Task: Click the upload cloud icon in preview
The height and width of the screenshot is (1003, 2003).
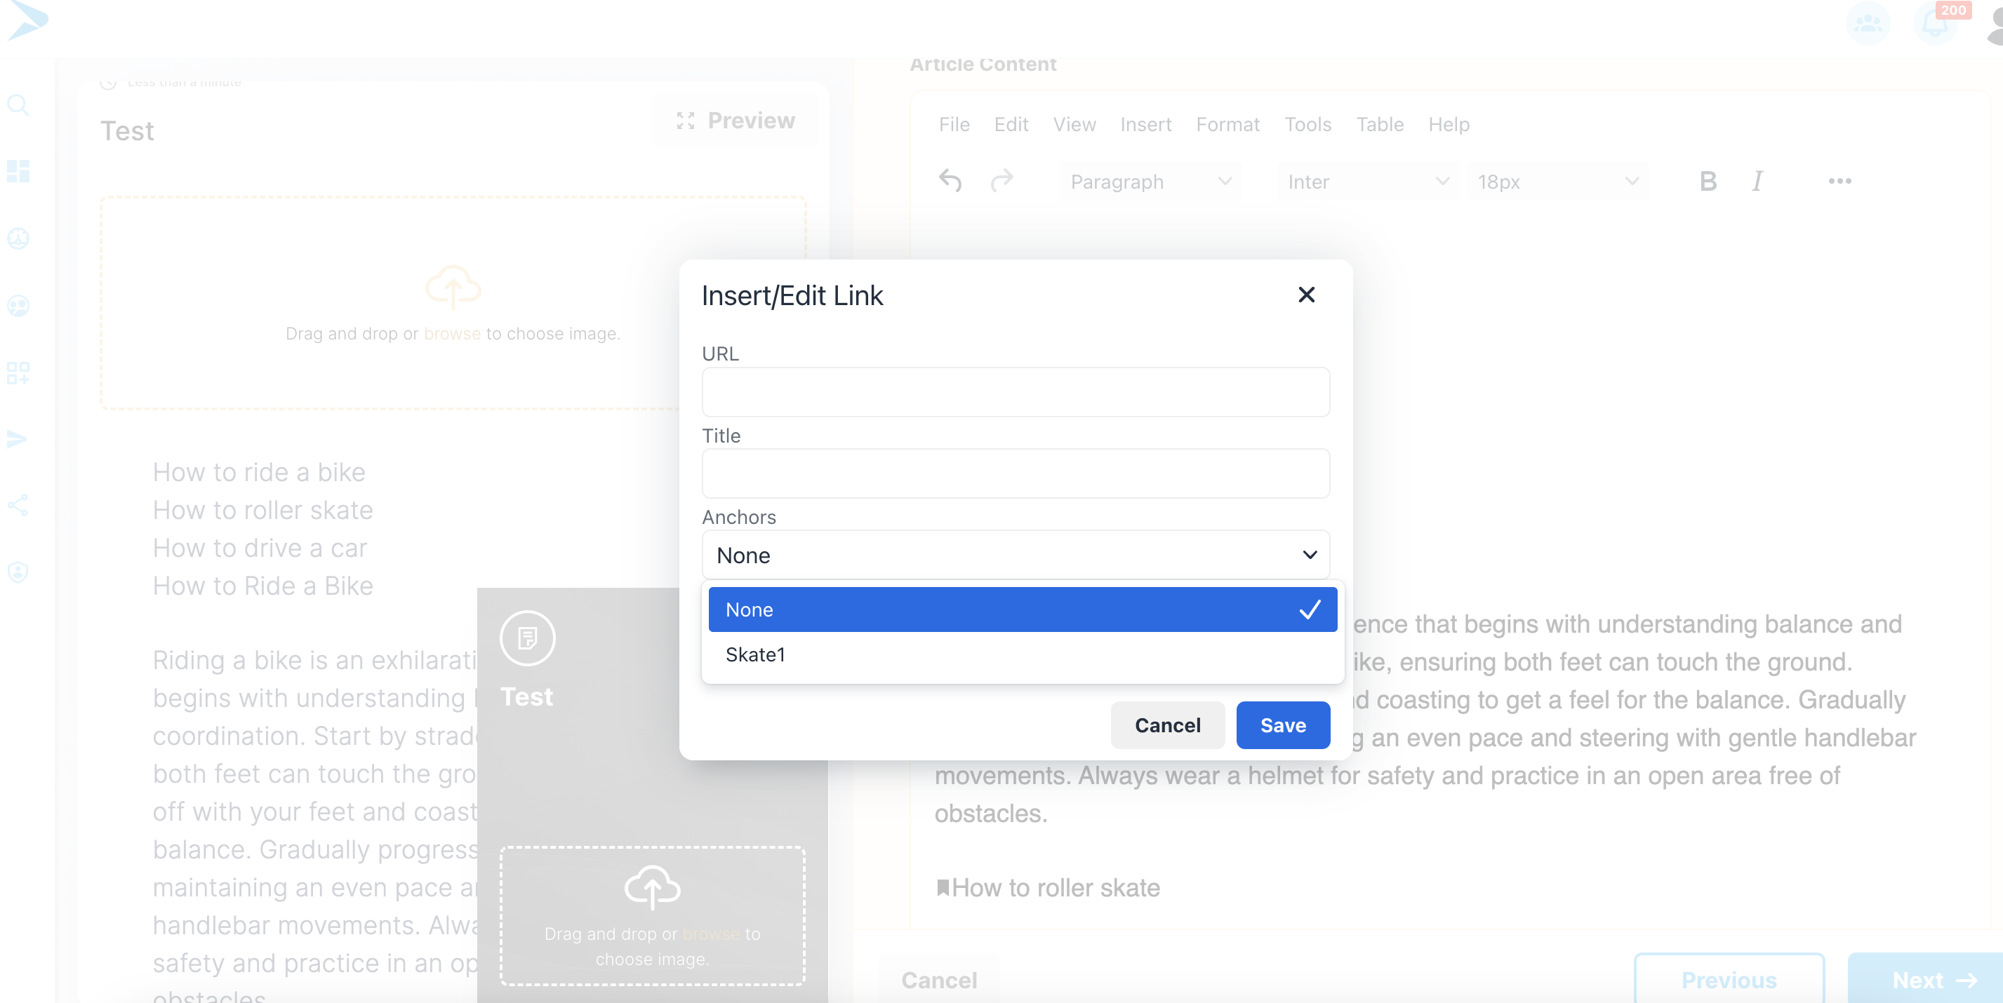Action: 453,287
